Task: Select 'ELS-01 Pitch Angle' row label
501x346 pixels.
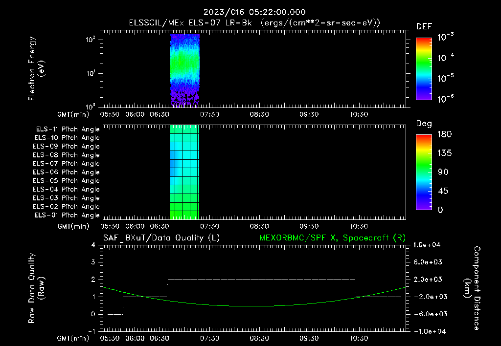Action: coord(67,216)
